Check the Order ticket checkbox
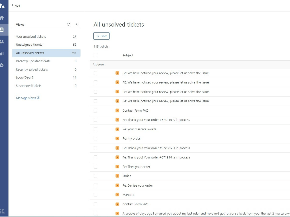Image resolution: width=290 pixels, height=217 pixels. tap(95, 176)
